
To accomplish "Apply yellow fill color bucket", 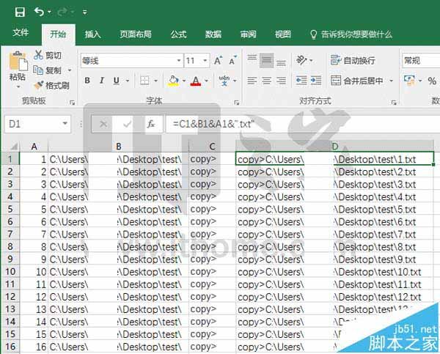I will tap(173, 81).
